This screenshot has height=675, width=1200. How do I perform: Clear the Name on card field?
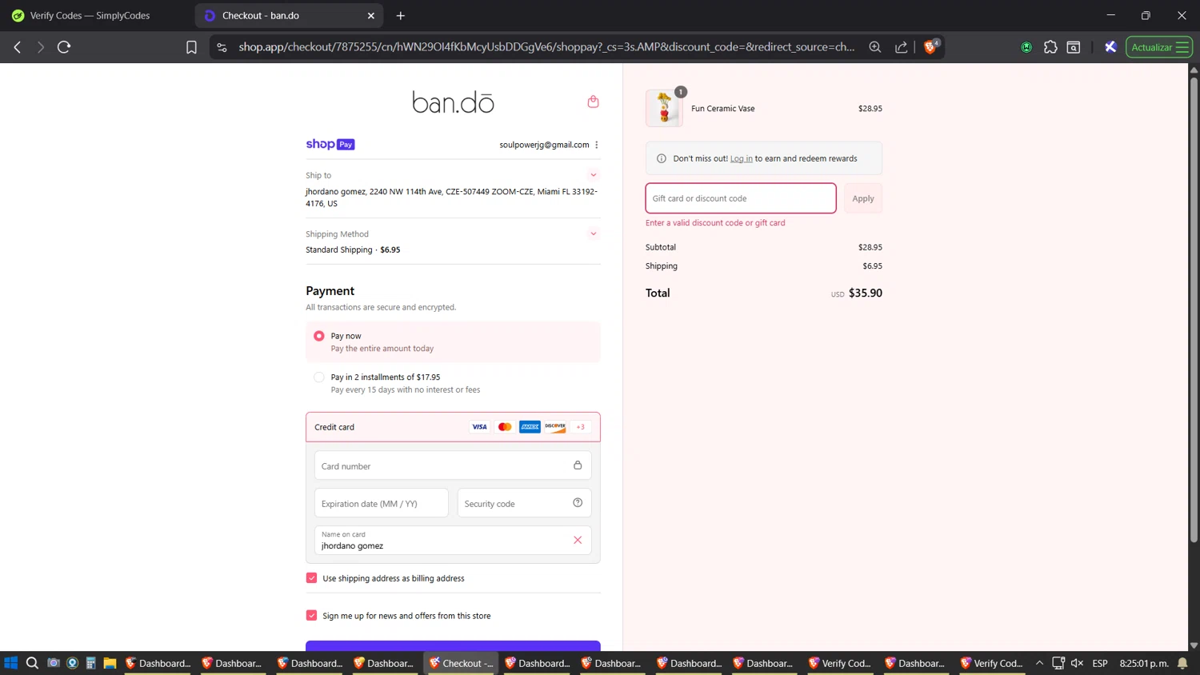pyautogui.click(x=578, y=540)
